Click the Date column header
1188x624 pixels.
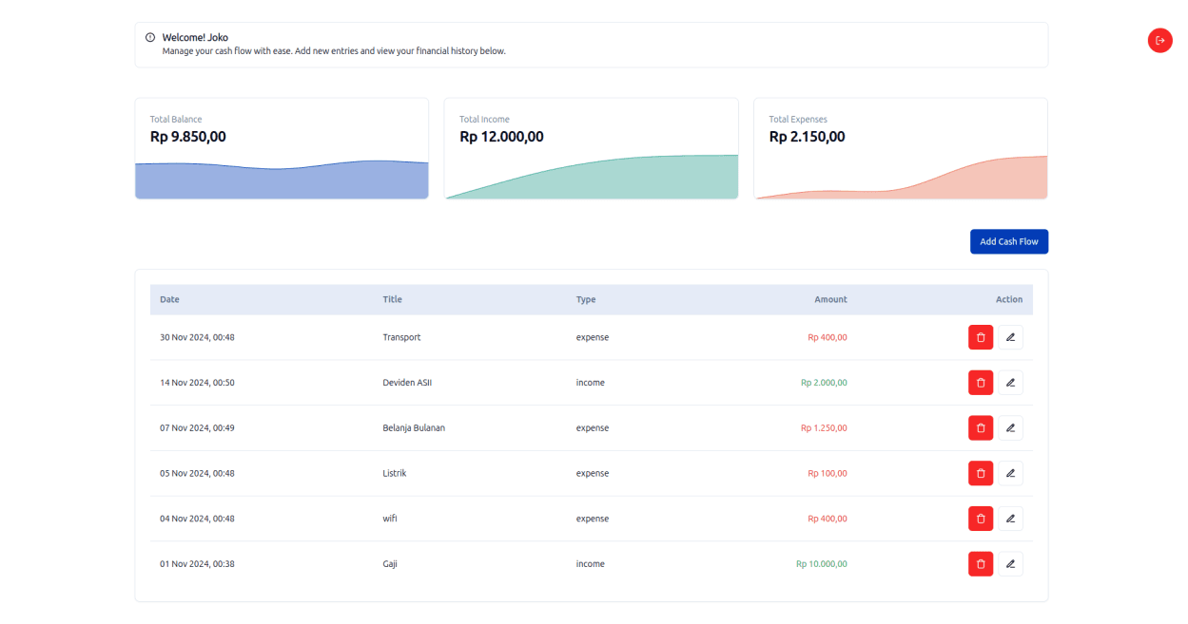pos(169,299)
